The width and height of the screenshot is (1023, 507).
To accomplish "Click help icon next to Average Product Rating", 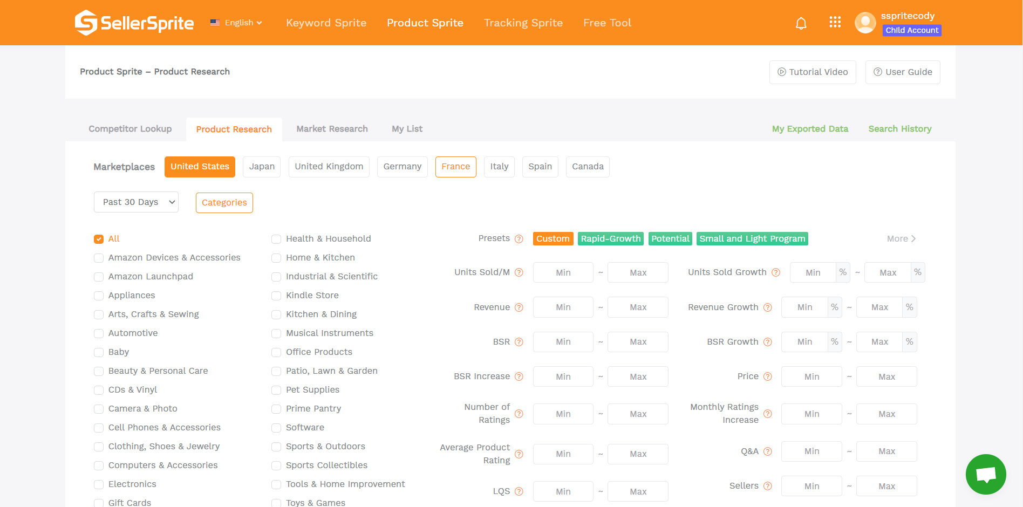I will click(519, 454).
